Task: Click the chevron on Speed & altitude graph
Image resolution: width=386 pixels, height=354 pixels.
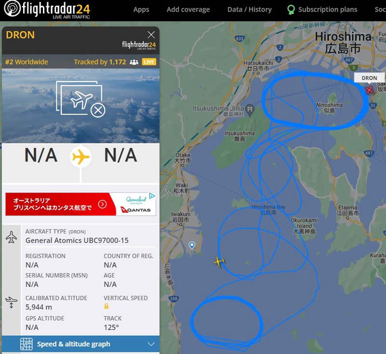Action: point(151,344)
